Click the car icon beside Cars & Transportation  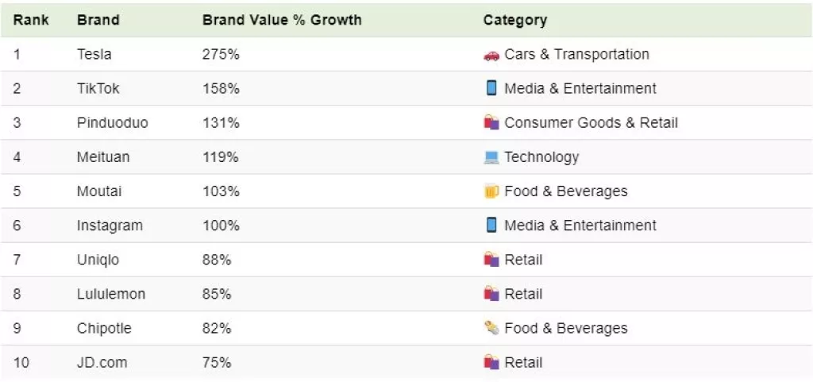[x=491, y=55]
